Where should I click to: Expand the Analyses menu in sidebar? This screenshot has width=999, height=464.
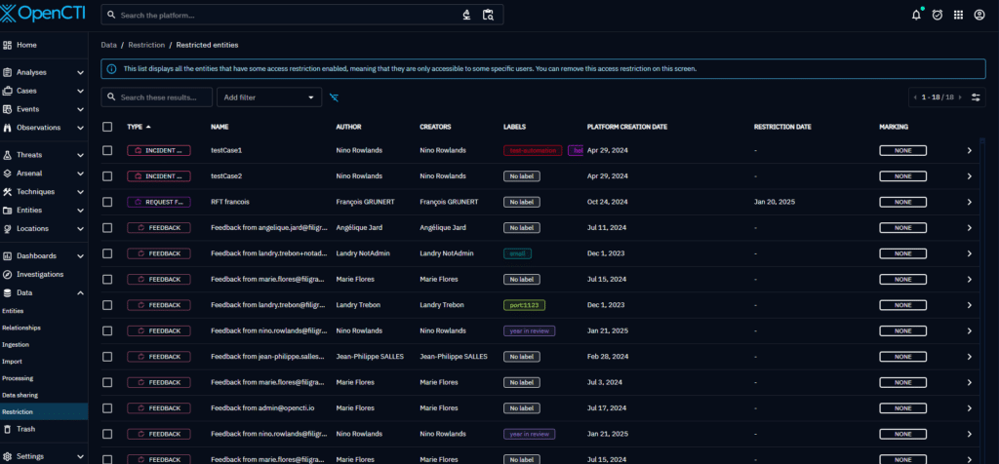80,72
